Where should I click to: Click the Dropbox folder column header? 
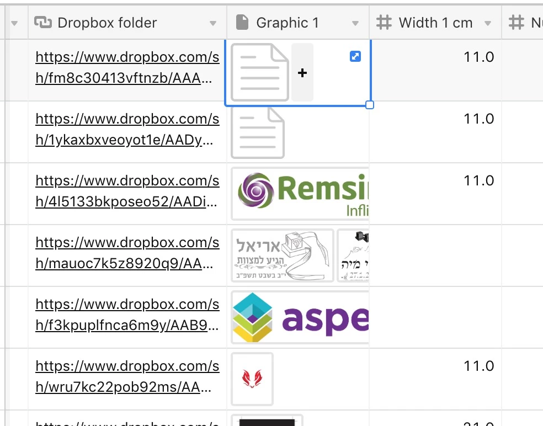(127, 23)
